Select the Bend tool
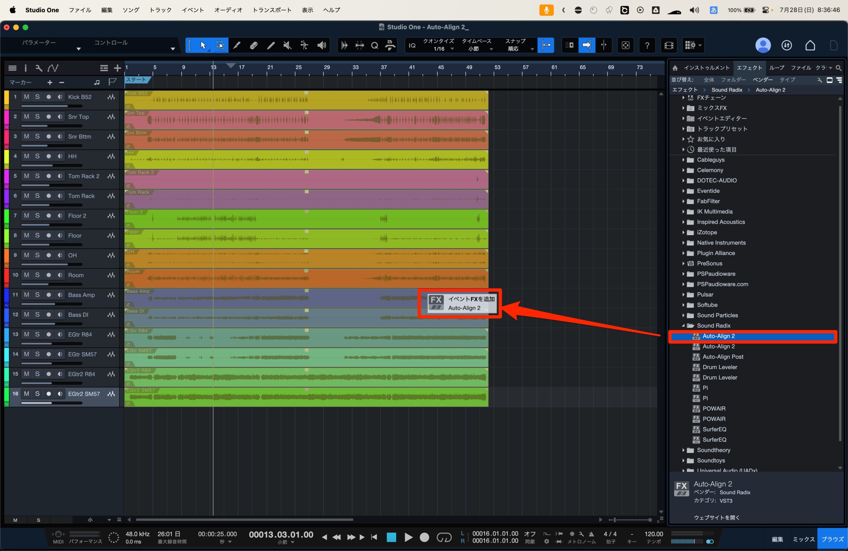 pyautogui.click(x=304, y=45)
